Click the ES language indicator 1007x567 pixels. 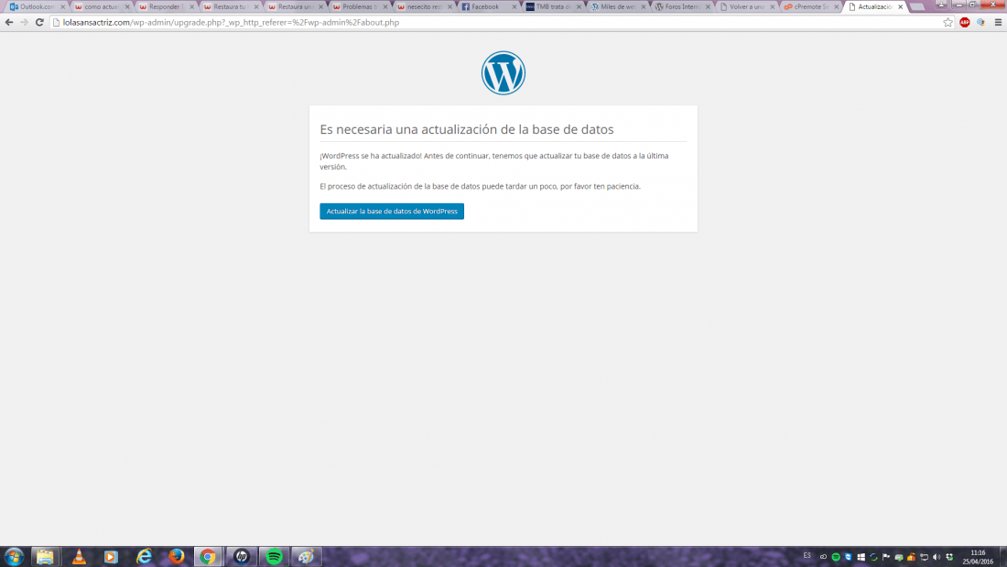[807, 555]
